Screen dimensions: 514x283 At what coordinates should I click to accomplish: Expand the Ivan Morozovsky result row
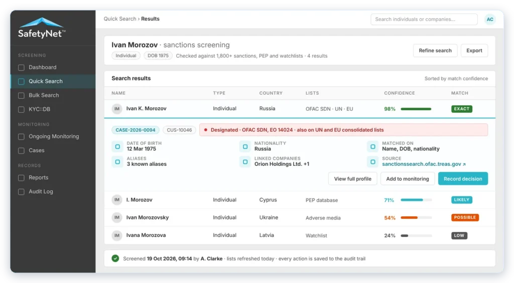click(300, 217)
